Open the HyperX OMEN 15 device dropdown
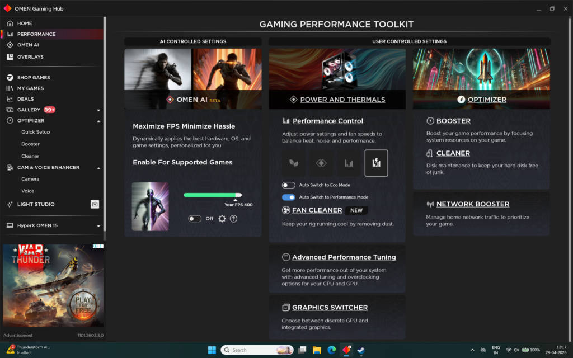The image size is (573, 358). coord(98,226)
